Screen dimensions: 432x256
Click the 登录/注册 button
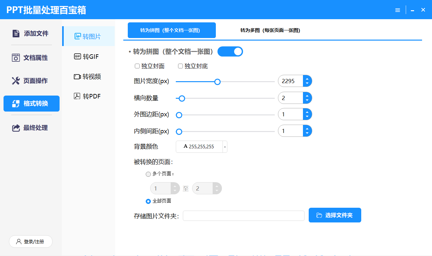click(x=31, y=242)
